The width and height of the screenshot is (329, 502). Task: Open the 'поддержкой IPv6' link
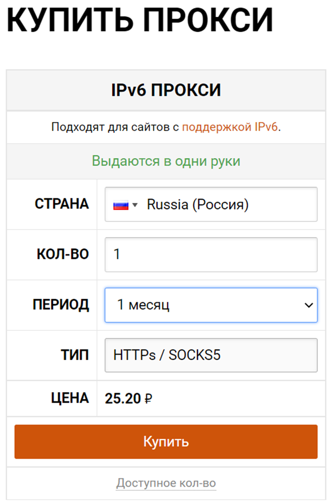[x=230, y=127]
